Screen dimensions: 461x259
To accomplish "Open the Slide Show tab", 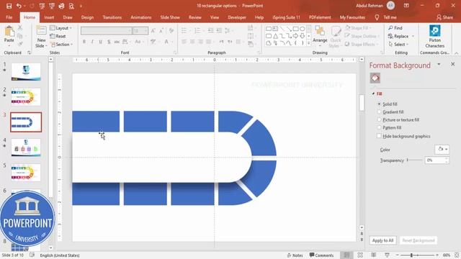I will 170,17.
